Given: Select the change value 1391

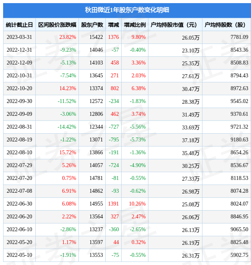Looking at the screenshot, I should point(113,204).
